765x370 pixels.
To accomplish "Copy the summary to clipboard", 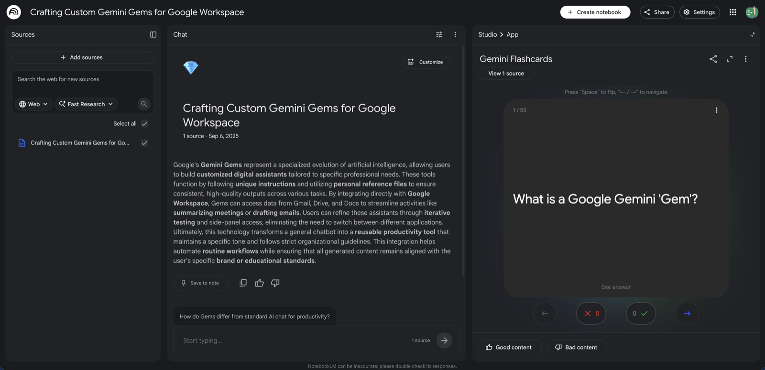I will [243, 283].
